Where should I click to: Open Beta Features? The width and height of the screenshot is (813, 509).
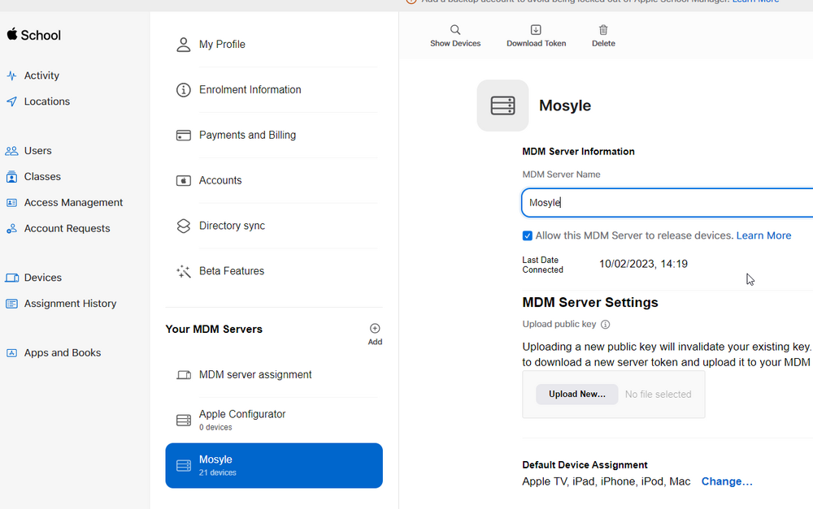point(232,271)
